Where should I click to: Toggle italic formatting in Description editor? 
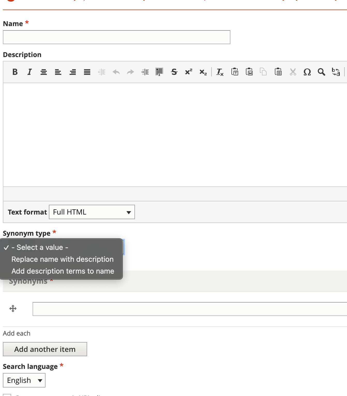tap(29, 72)
